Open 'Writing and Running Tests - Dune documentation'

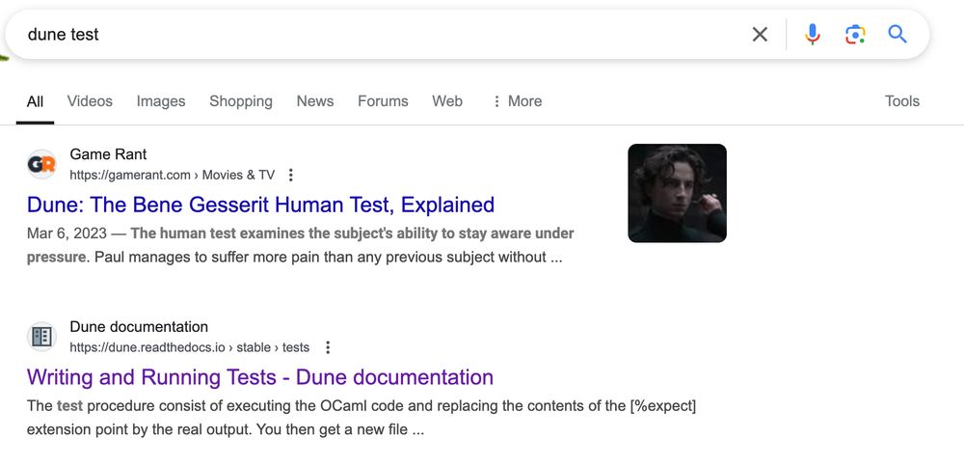[x=260, y=377]
